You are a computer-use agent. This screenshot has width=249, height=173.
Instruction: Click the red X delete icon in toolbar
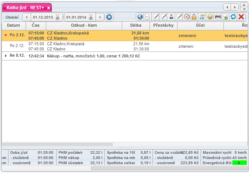[241, 17]
